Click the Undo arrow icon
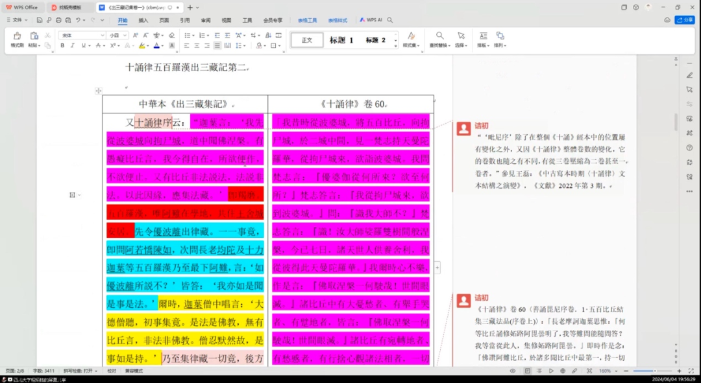This screenshot has width=701, height=383. pos(78,20)
